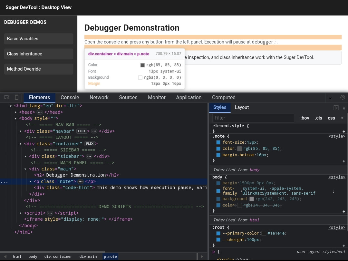The height and width of the screenshot is (261, 348).
Task: Collapse the container div node
Action: pos(20,144)
